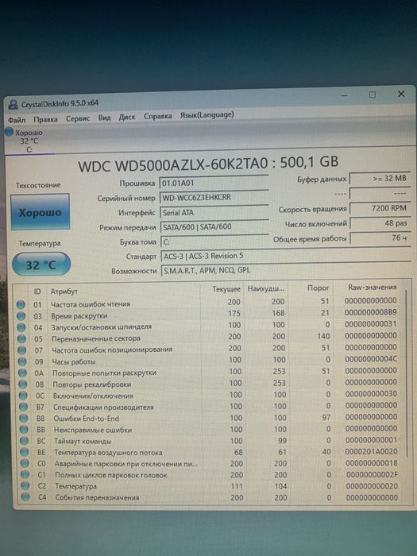The height and width of the screenshot is (556, 417).
Task: Click the Порог column header
Action: coord(318,288)
